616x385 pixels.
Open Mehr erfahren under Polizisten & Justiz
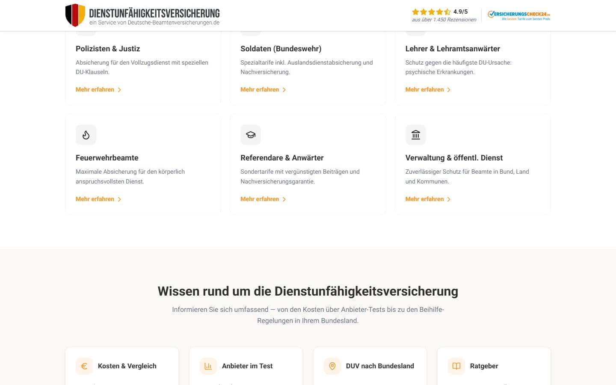click(x=98, y=89)
